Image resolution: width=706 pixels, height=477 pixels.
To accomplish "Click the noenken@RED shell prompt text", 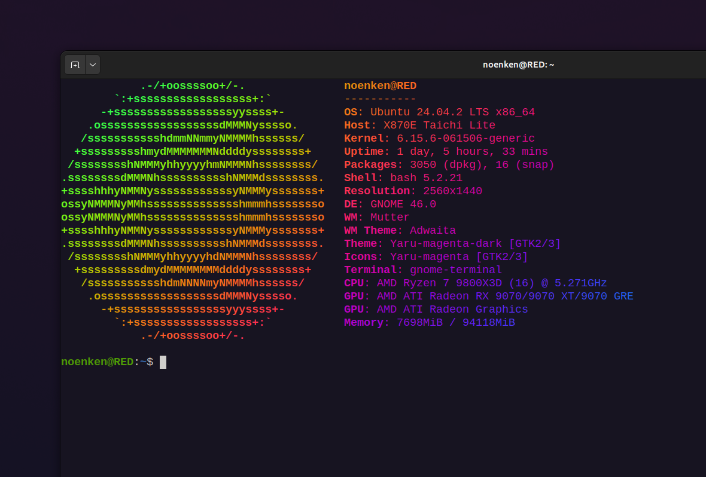I will (97, 362).
